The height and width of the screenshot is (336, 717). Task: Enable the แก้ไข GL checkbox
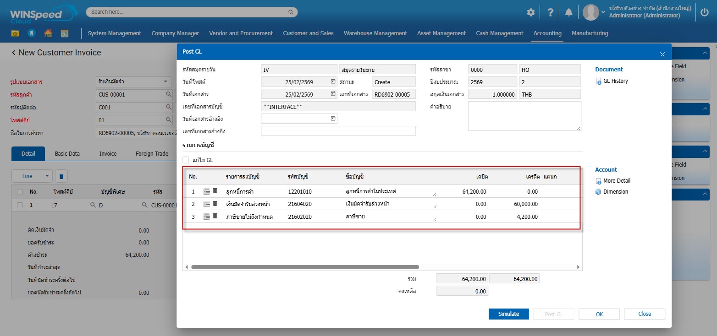(186, 160)
